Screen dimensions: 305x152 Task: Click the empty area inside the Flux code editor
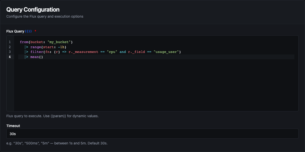[x=156, y=86]
